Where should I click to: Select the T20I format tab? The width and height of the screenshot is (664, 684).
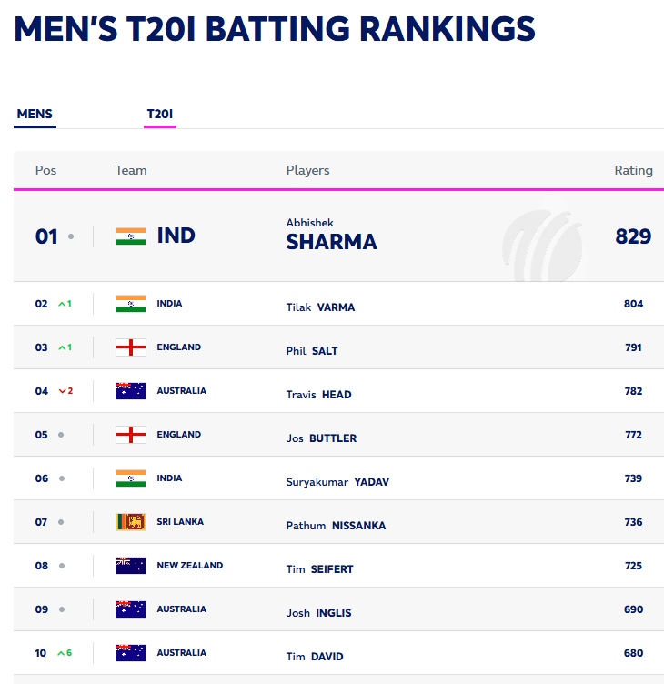tap(160, 115)
